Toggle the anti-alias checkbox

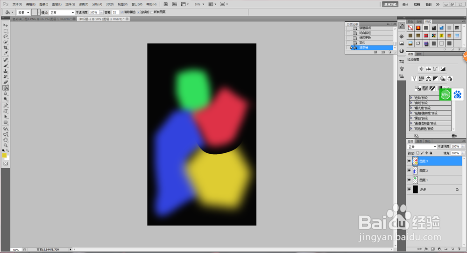pyautogui.click(x=122, y=12)
